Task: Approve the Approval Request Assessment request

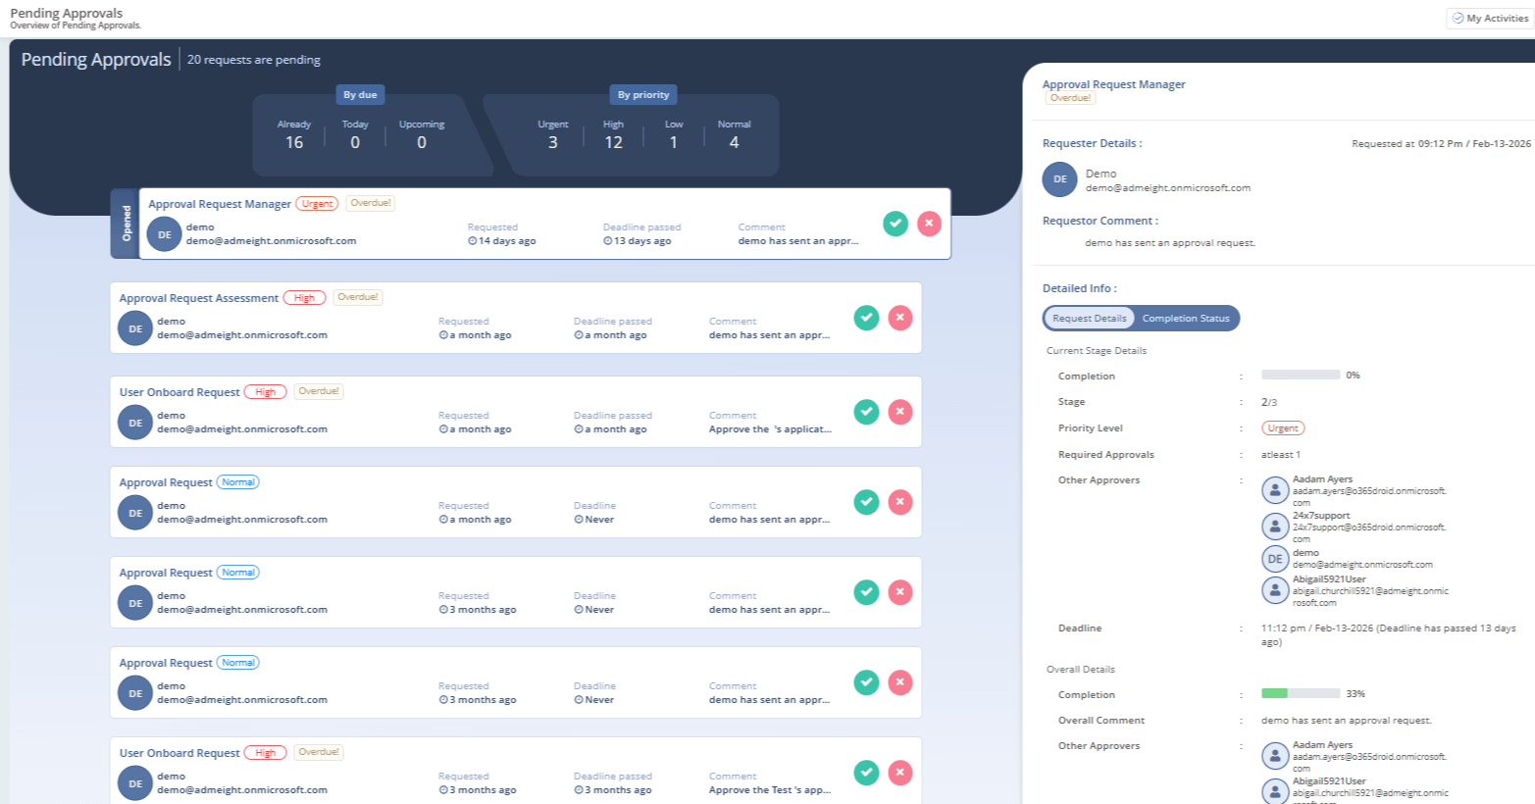Action: click(x=866, y=318)
